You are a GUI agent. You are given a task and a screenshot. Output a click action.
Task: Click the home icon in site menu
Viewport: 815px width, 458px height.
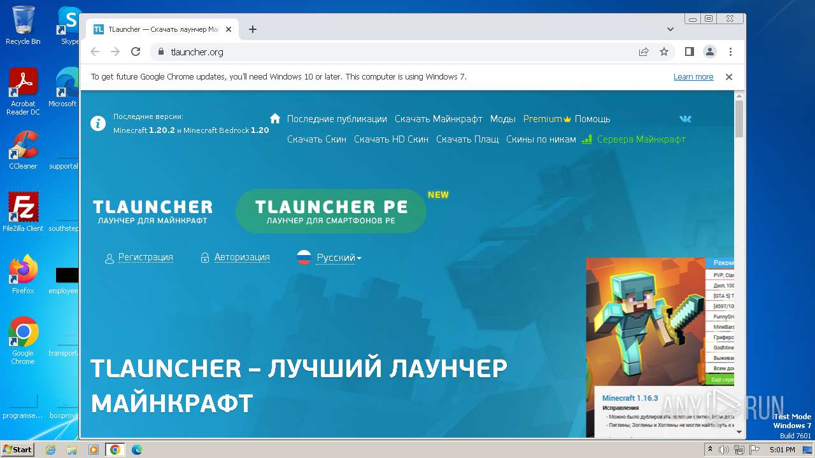[x=275, y=118]
